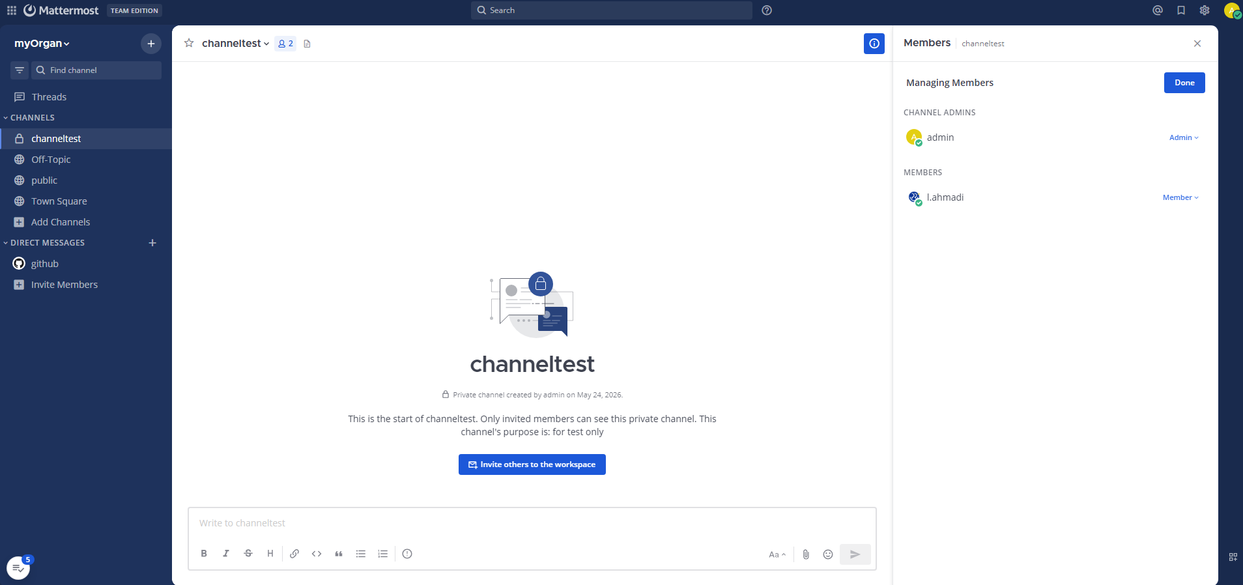The height and width of the screenshot is (585, 1243).
Task: Open channel filter icon beside Find channel
Action: coord(20,70)
